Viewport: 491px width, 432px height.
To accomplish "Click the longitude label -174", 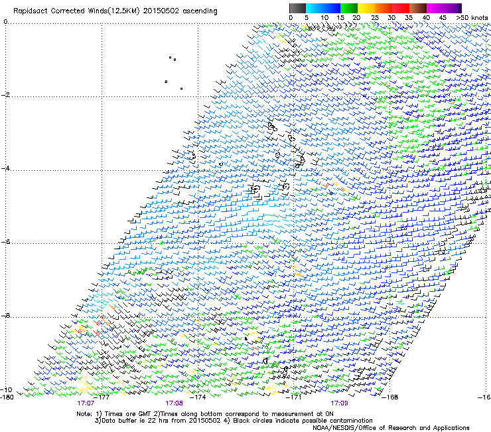I will coord(198,397).
